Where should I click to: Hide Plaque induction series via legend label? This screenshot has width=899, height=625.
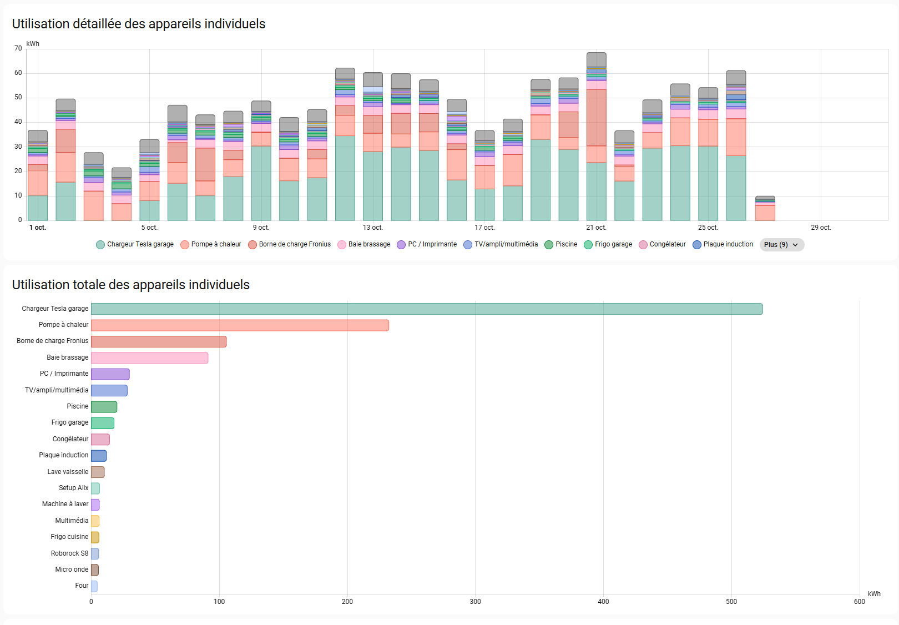728,244
